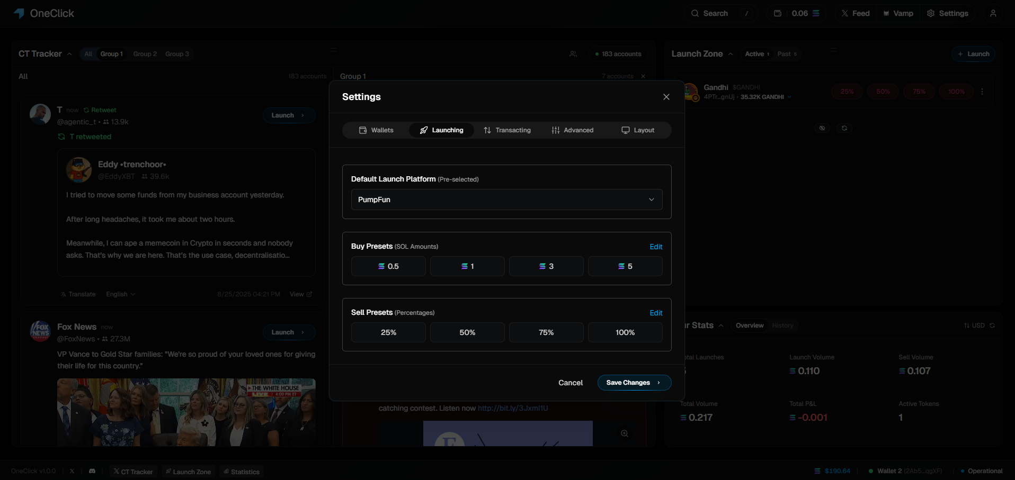The image size is (1015, 480).
Task: Select Active tab in Launch Zone
Action: click(757, 54)
